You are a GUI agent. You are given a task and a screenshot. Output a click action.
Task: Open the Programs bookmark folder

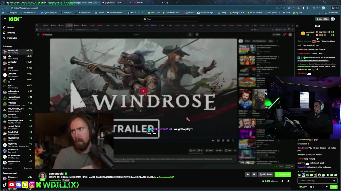tap(12, 13)
